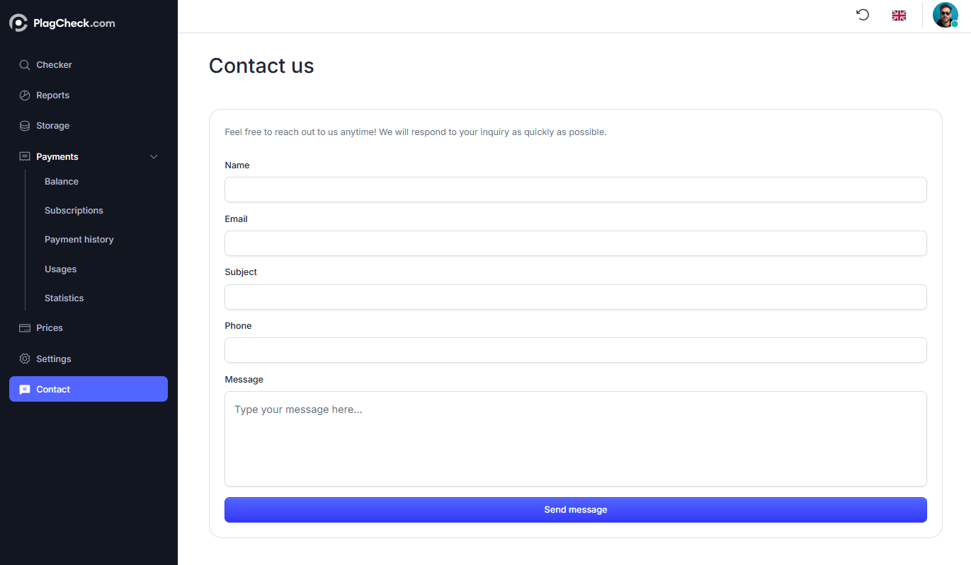Click the Storage database icon

23,125
